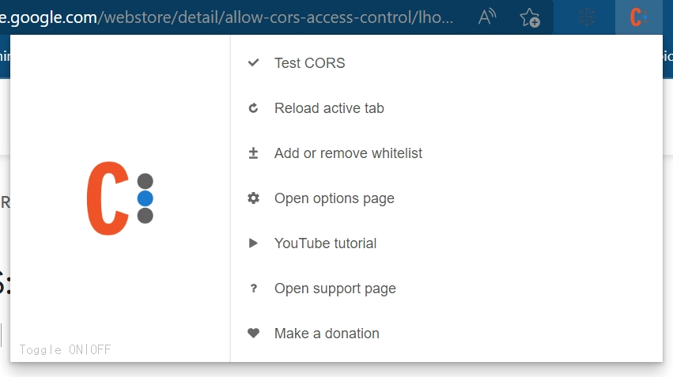Click the webstore URL in address bar
The width and height of the screenshot is (673, 377).
tap(227, 17)
